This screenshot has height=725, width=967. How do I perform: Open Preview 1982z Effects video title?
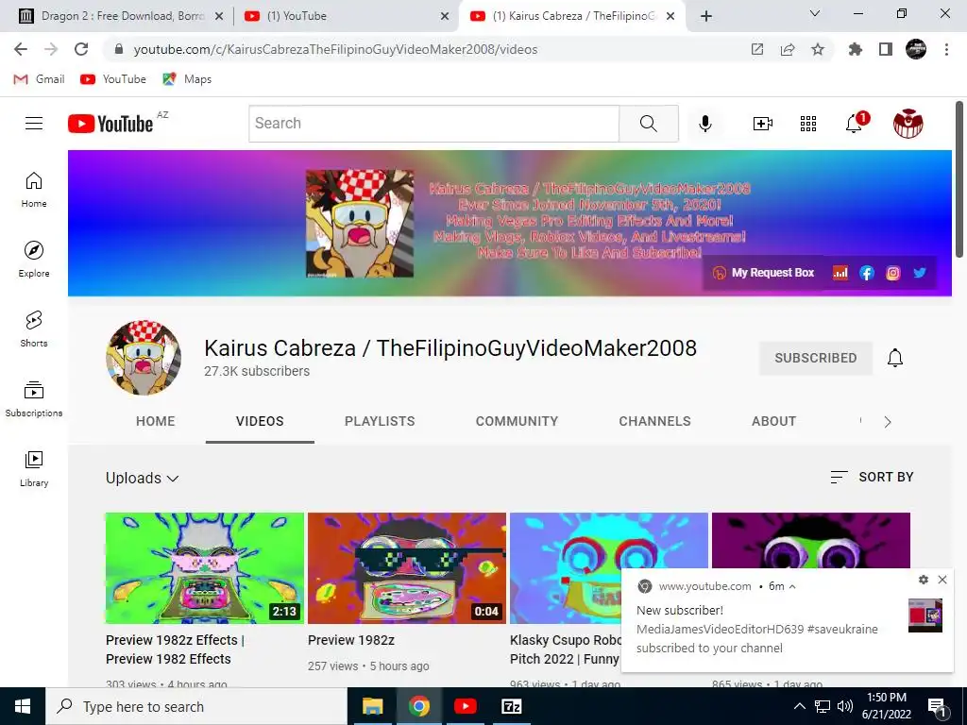(x=175, y=649)
